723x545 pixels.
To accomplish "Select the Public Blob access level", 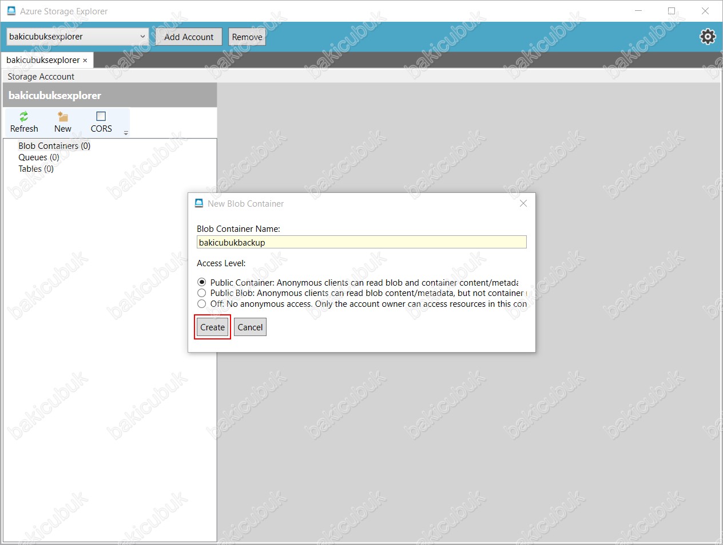I will point(201,293).
